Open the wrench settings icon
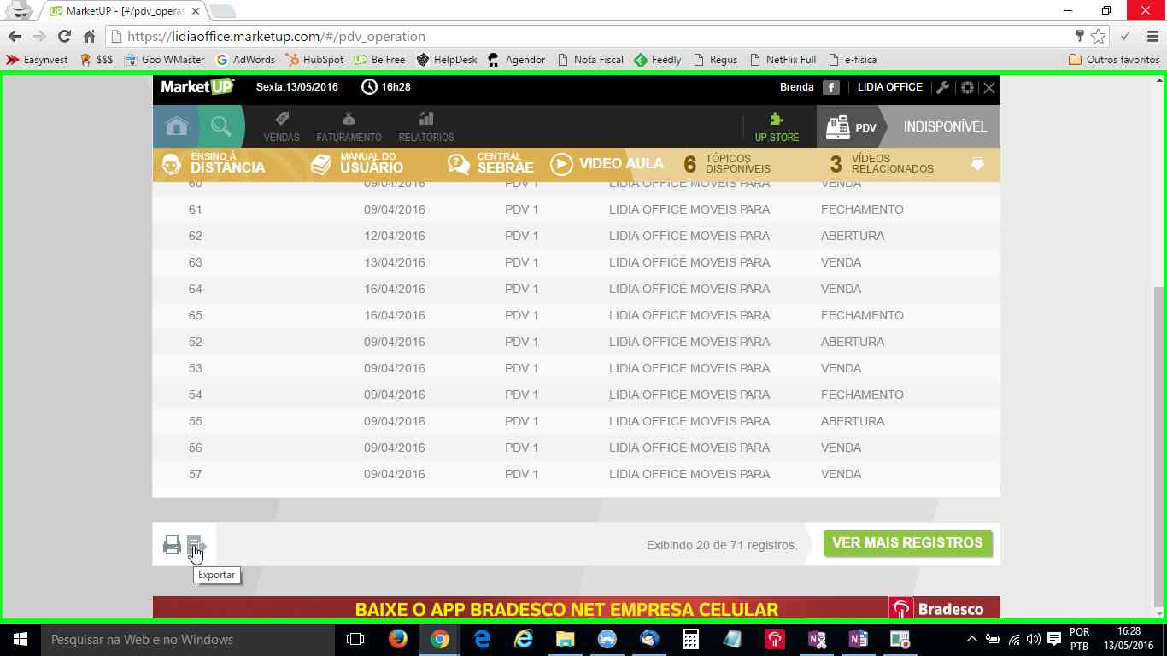The height and width of the screenshot is (656, 1167). [943, 87]
